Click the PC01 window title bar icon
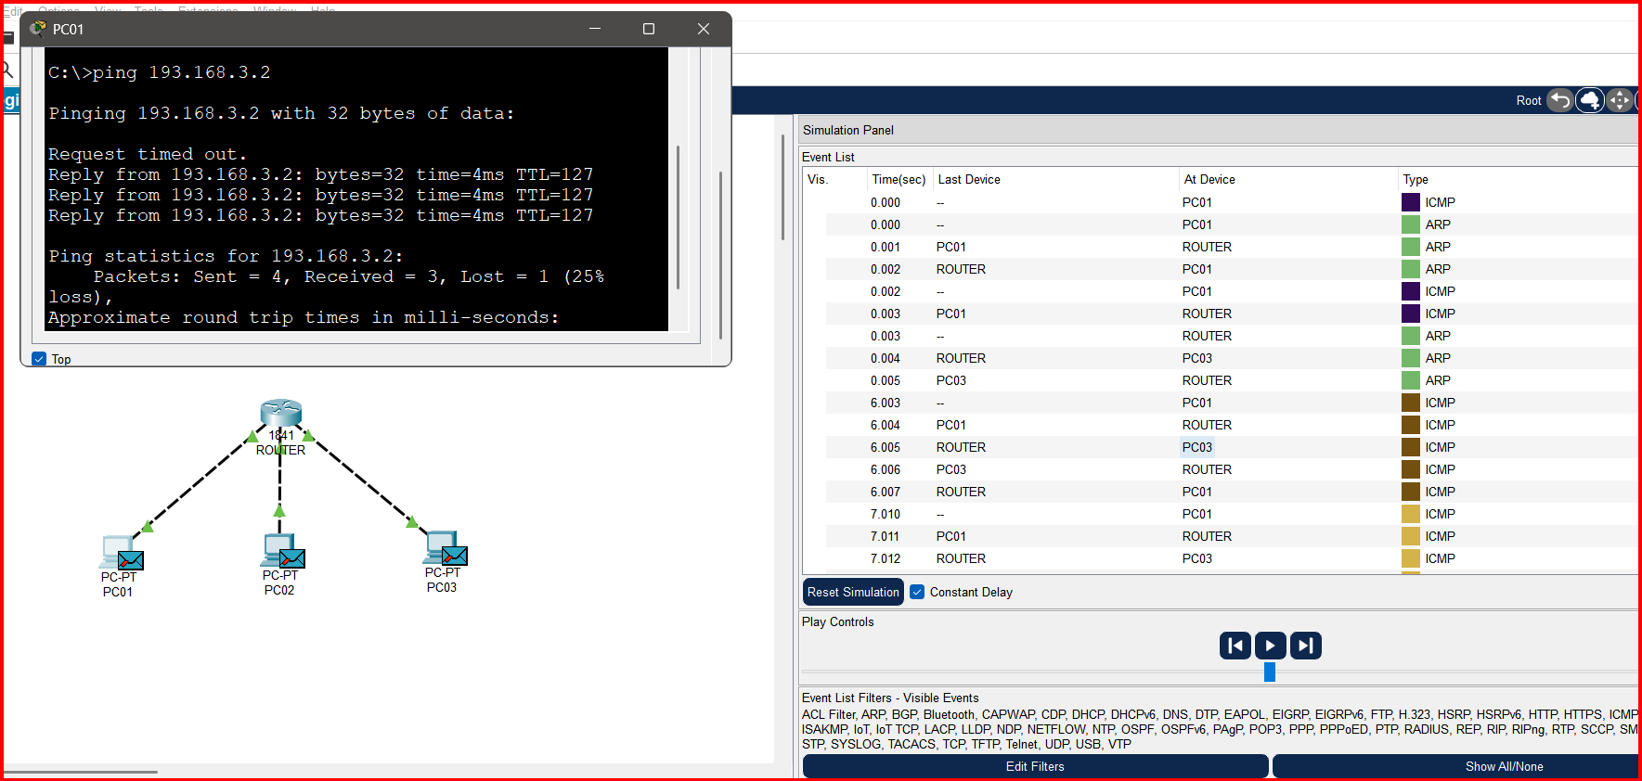The height and width of the screenshot is (781, 1642). tap(38, 29)
